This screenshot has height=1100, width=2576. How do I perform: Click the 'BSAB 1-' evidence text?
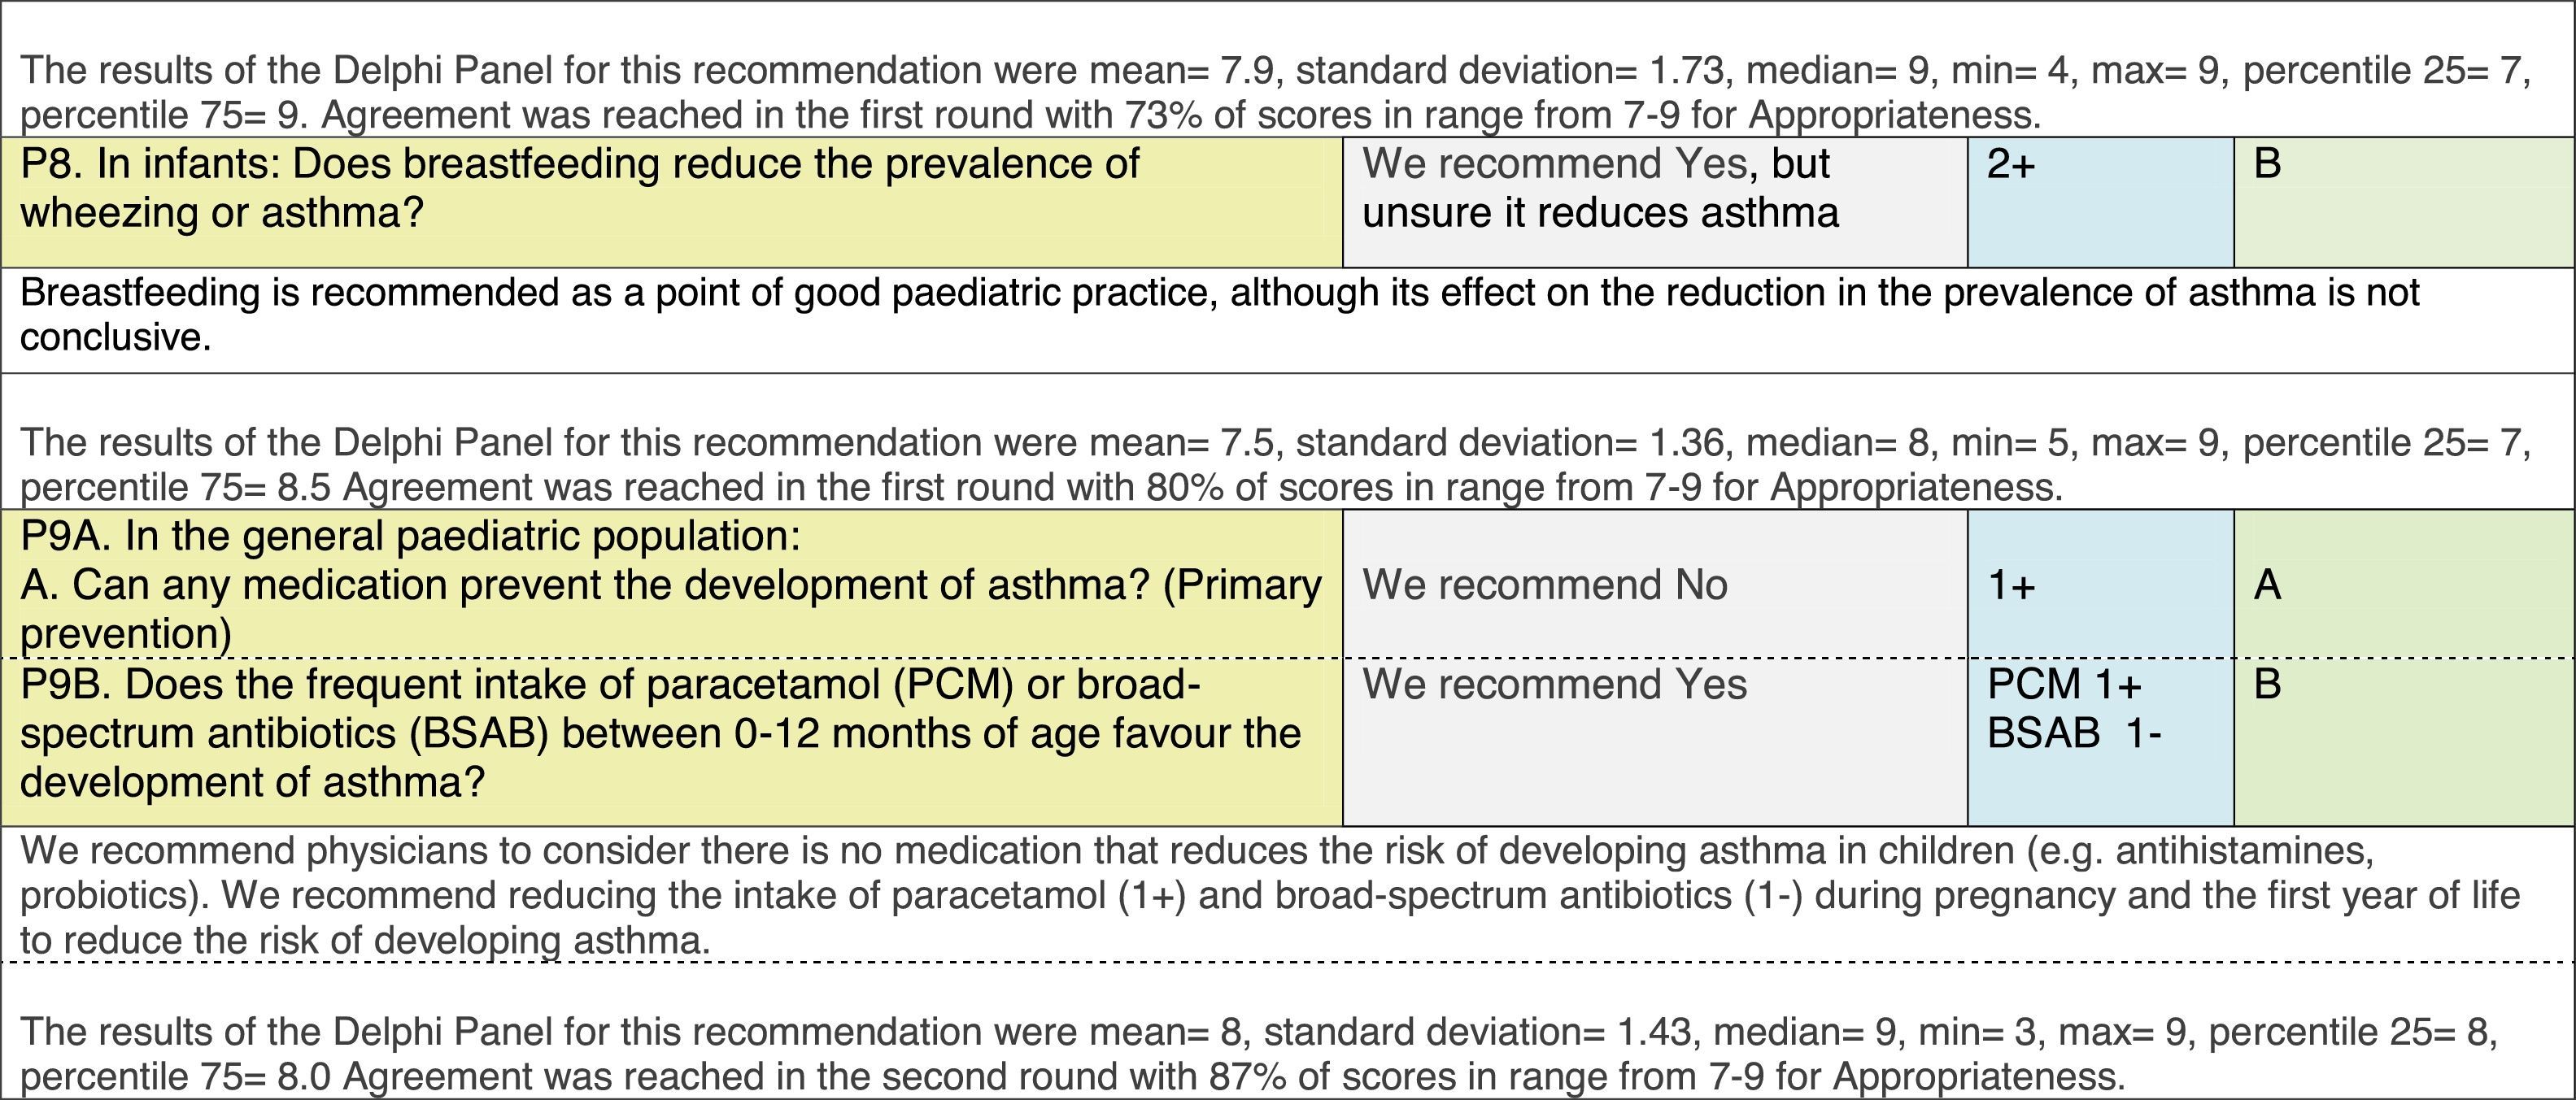pos(2074,734)
